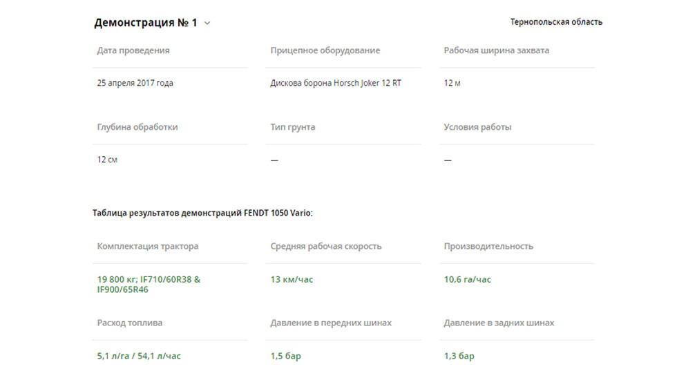677x380 pixels.
Task: Click the Рабочая ширина захвата header
Action: pyautogui.click(x=497, y=50)
